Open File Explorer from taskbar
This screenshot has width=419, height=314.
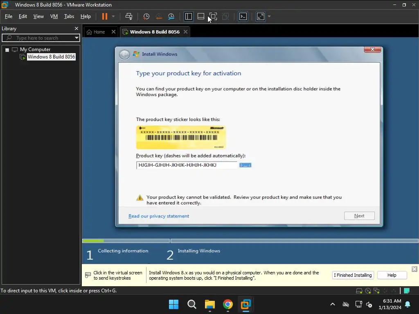[210, 304]
